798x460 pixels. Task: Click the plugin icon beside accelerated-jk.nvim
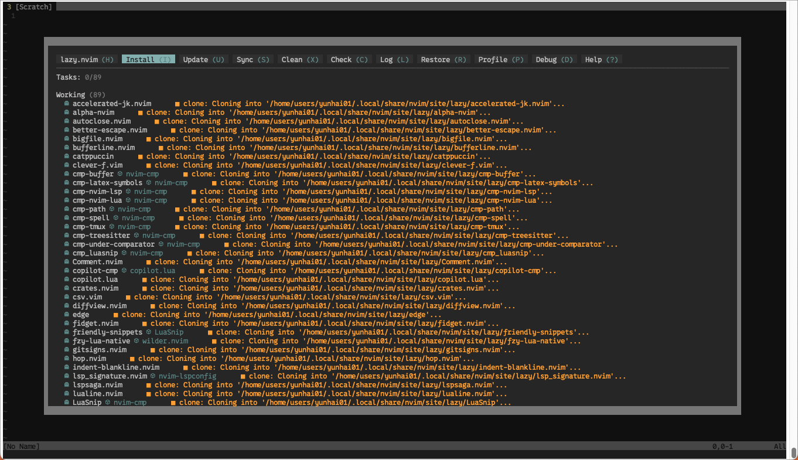tap(67, 104)
